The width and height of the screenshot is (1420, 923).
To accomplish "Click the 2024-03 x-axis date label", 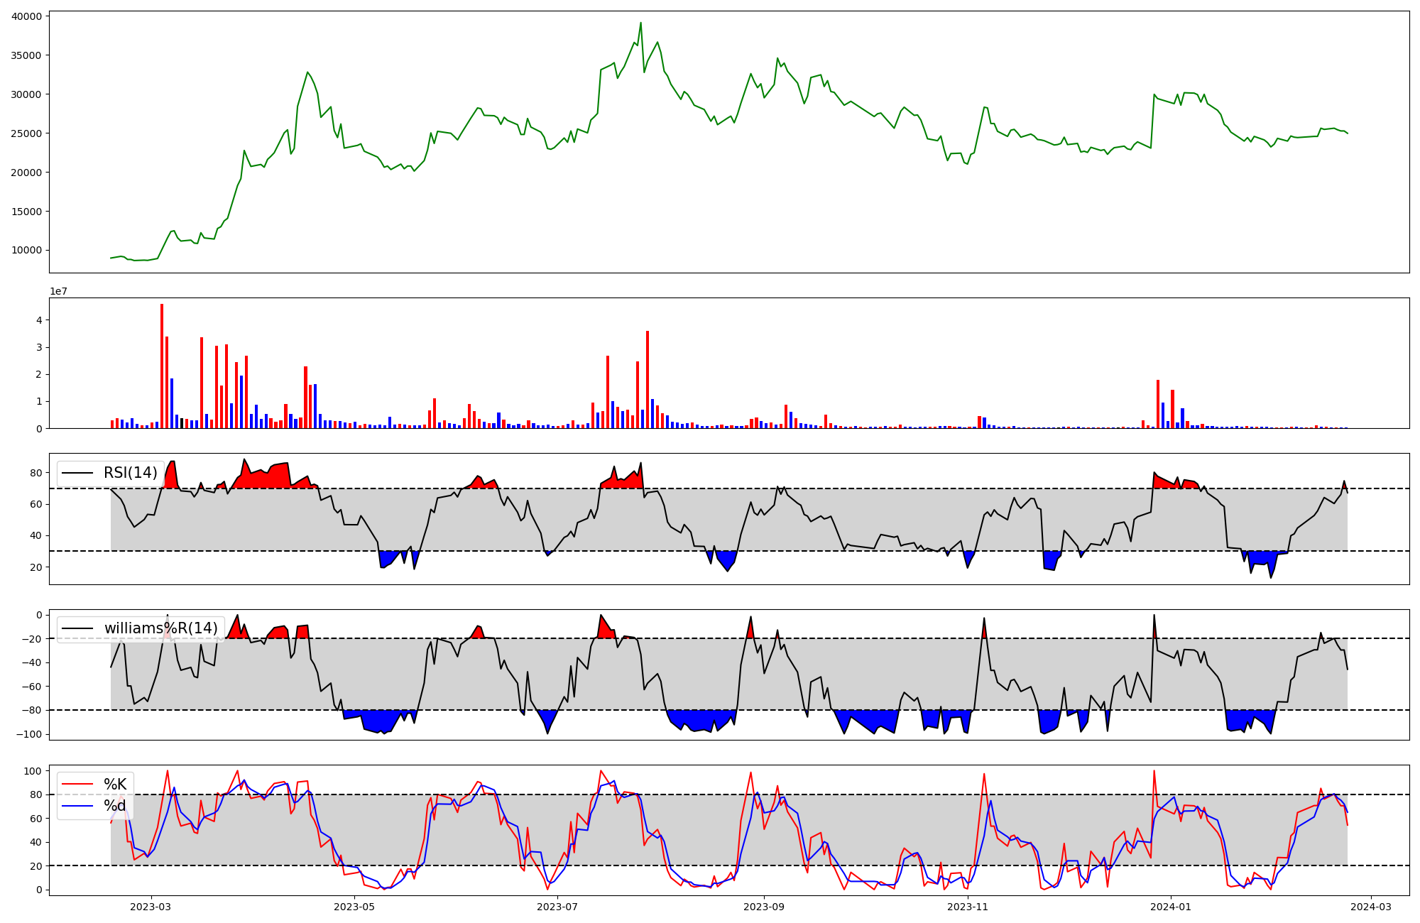I will (1370, 907).
